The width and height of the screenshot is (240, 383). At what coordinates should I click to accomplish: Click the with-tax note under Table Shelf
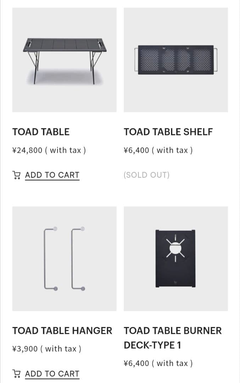(172, 150)
